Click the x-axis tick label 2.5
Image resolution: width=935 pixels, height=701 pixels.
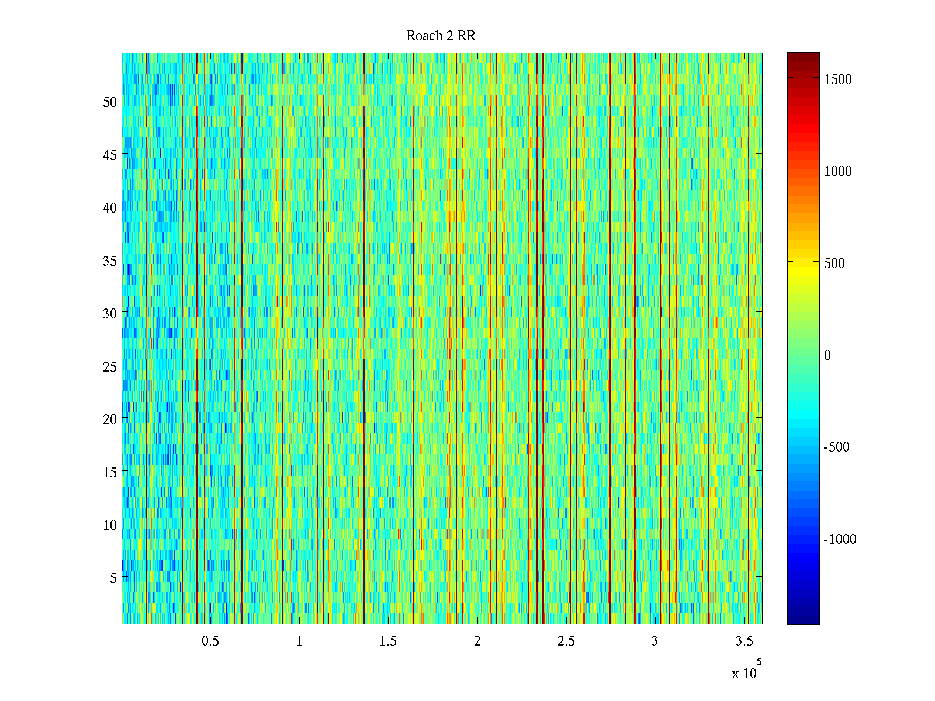pos(566,641)
